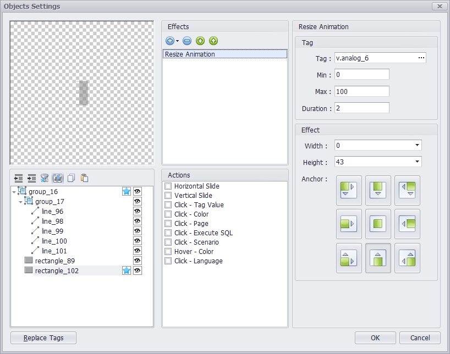Hide the line_100 object
The width and height of the screenshot is (450, 354).
(137, 241)
